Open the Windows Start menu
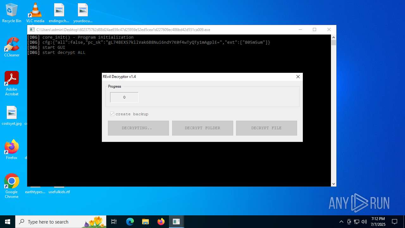The image size is (405, 228). pos(8,222)
